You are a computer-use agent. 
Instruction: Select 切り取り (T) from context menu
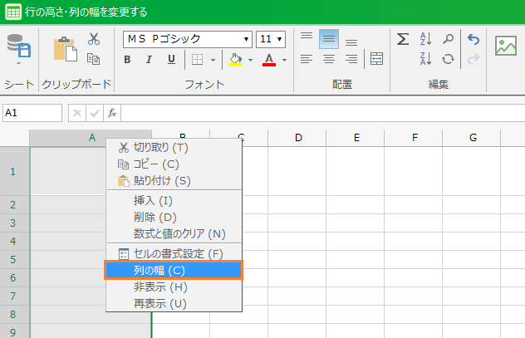[174, 148]
